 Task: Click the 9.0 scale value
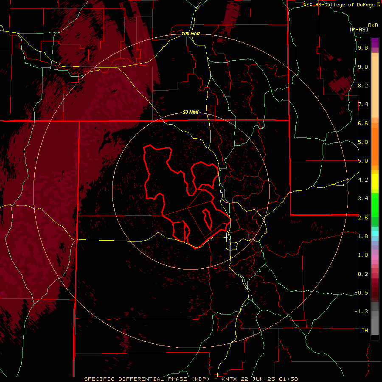click(x=363, y=67)
